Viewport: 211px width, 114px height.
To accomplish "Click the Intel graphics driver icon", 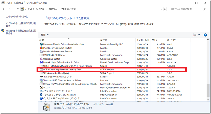I will 41,91.
